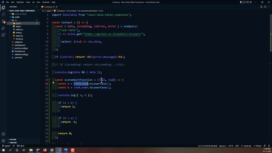Change Spaces: 2 indentation in status bar
272x153 pixels.
[223, 146]
